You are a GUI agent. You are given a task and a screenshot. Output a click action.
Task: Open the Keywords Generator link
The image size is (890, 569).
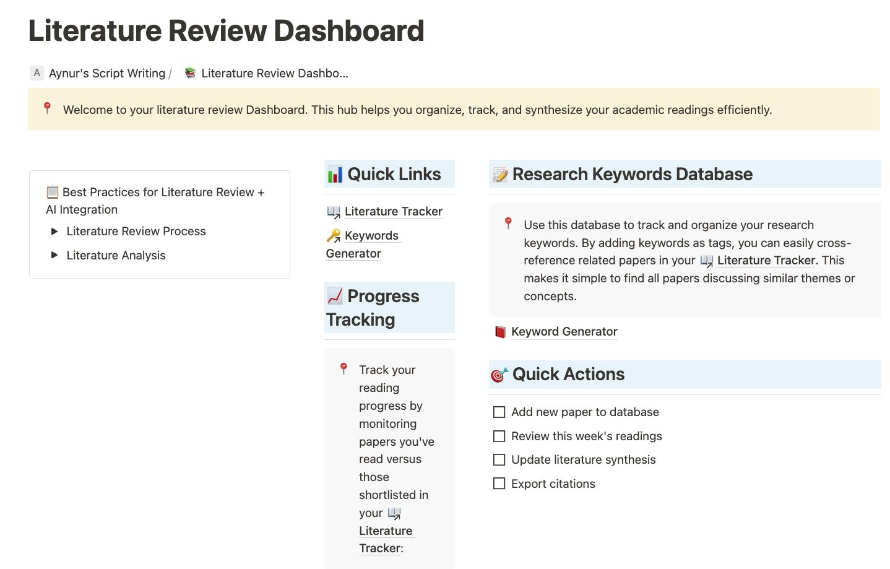coord(362,245)
